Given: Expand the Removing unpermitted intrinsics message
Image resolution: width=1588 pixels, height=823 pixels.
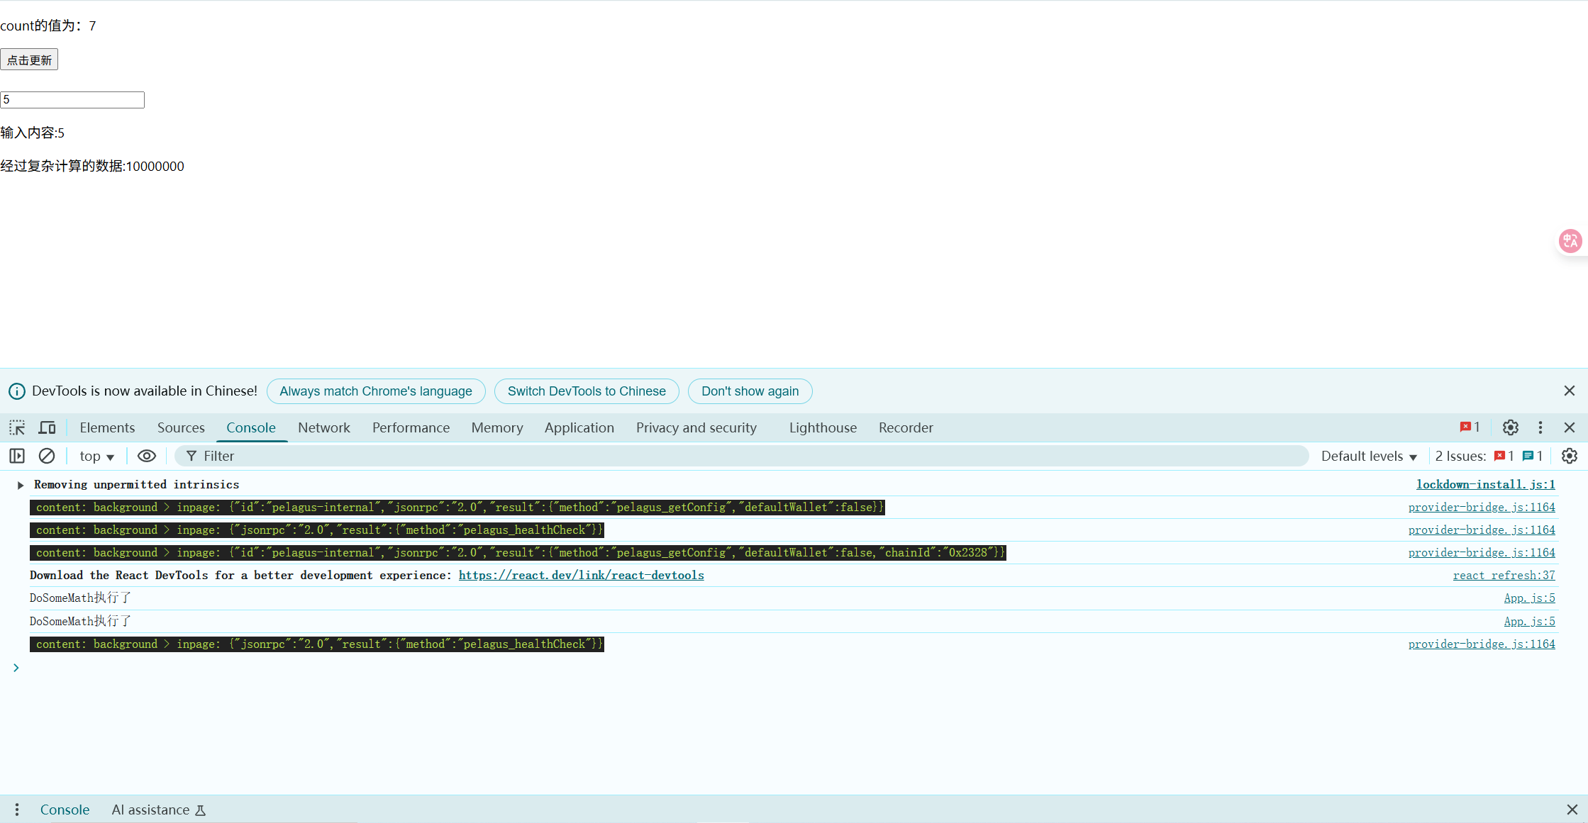Looking at the screenshot, I should click(21, 485).
